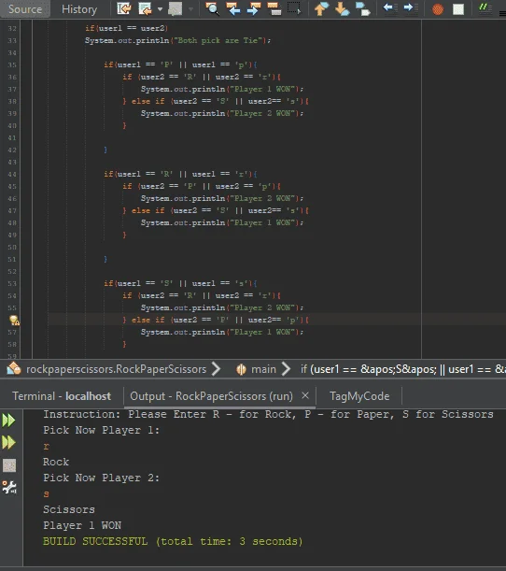Screen dimensions: 506x571
Task: Click rockpaperscissors.RockPaperScissors class icon in breadcrumb
Action: click(x=14, y=369)
